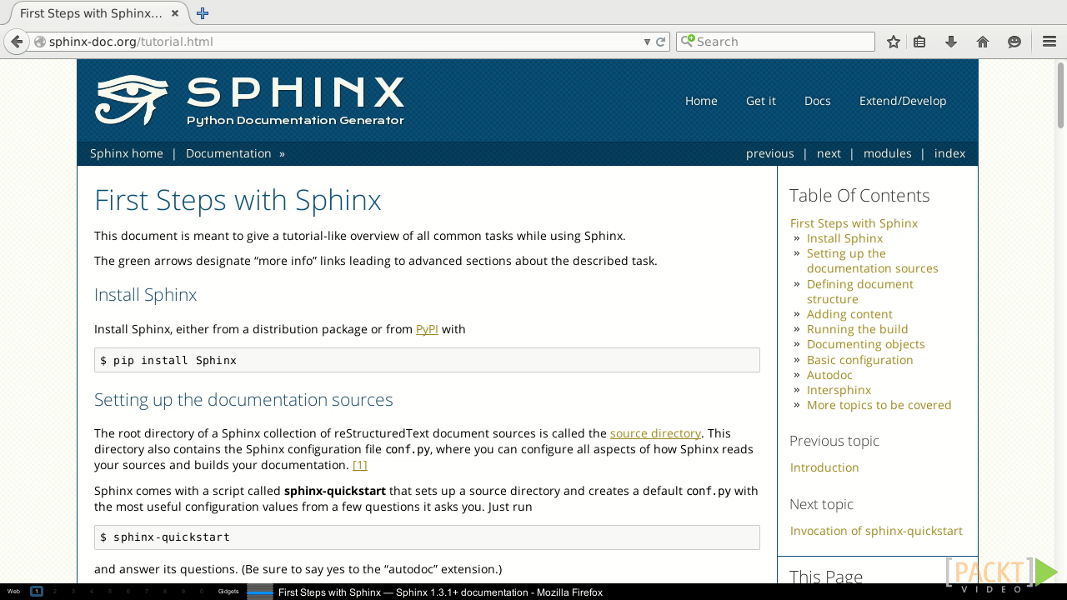1067x600 pixels.
Task: Click the Sphinx home breadcrumb link
Action: coord(127,153)
